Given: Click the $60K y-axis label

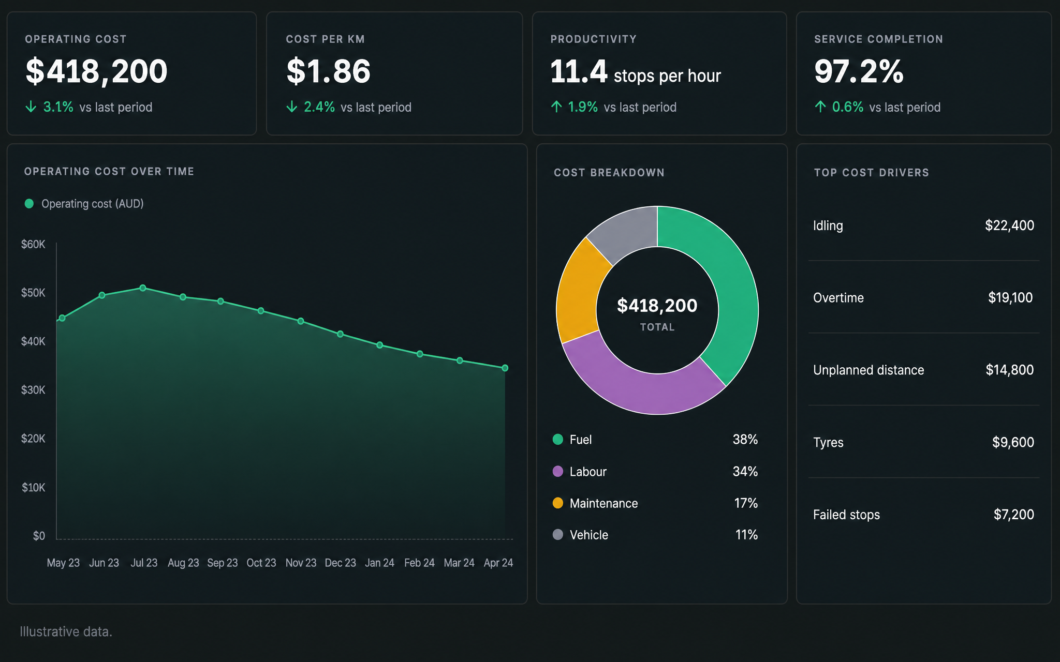Looking at the screenshot, I should (x=33, y=244).
